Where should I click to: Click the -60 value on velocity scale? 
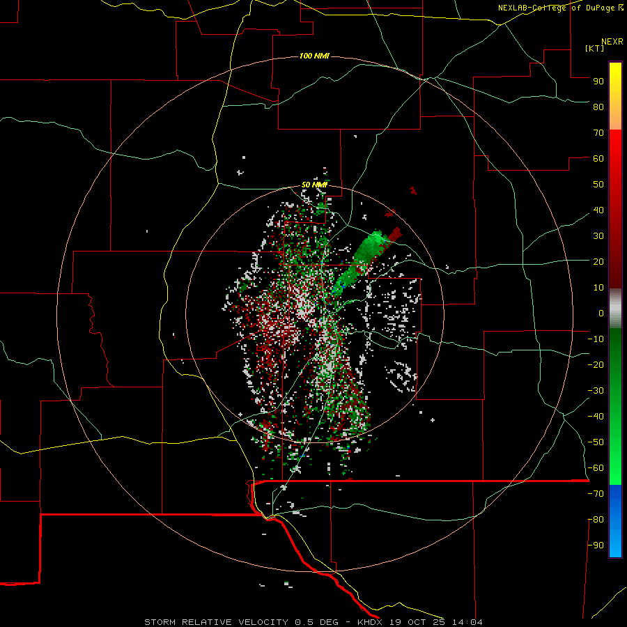pos(596,468)
